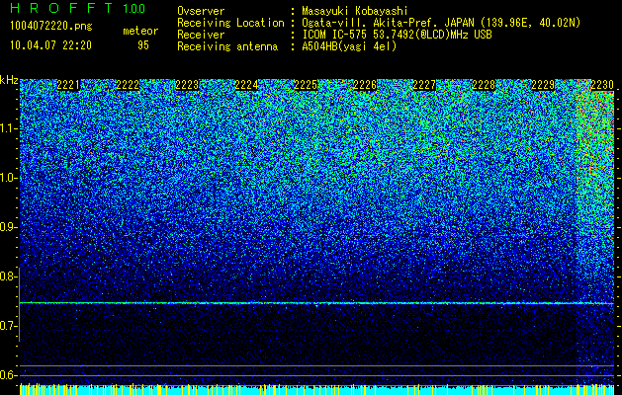This screenshot has height=395, width=622.
Task: Click the cyan signal strength bar at bottom
Action: (316, 390)
